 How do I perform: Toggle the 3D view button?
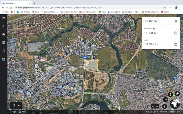165,99
